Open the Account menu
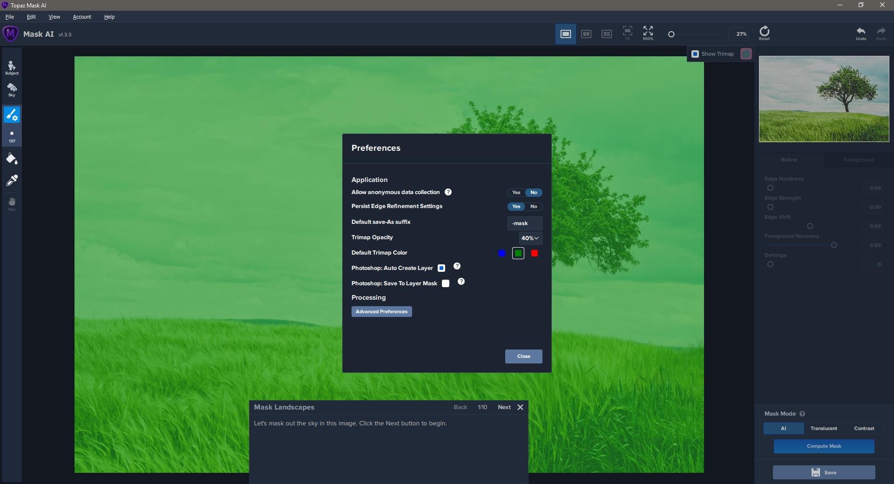 [82, 17]
